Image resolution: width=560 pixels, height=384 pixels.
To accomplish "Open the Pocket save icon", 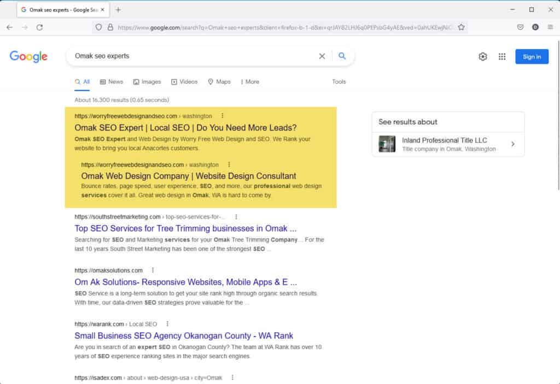I will pos(521,27).
